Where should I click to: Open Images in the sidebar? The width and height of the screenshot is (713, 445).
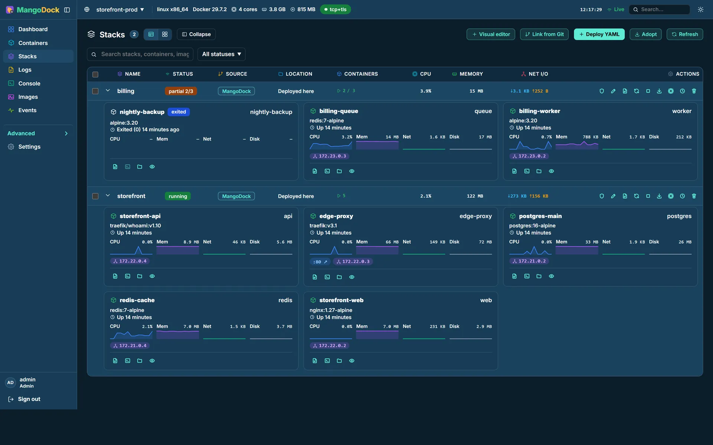point(38,97)
